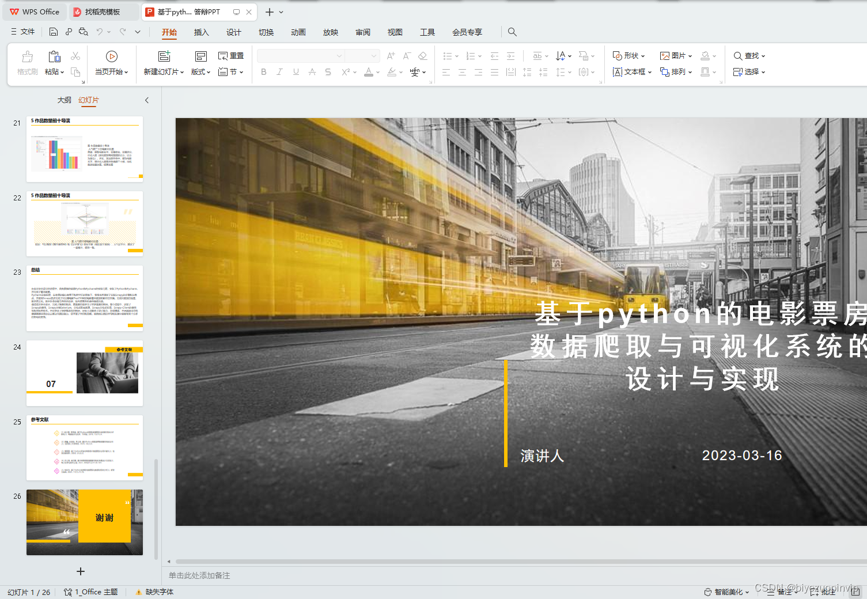
Task: Switch to the Insert (插入) ribbon tab
Action: click(201, 32)
